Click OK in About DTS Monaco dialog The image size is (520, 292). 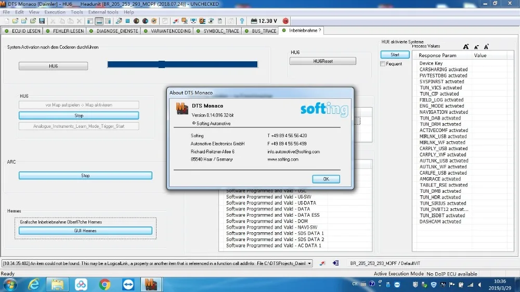coord(326,179)
